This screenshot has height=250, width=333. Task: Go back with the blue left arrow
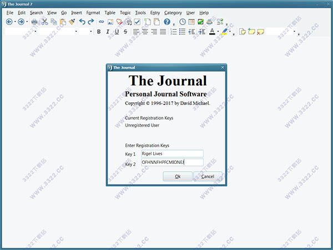coord(9,22)
